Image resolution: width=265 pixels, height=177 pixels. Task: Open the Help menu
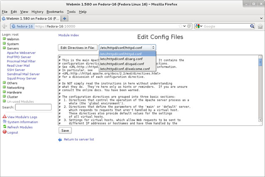83,12
